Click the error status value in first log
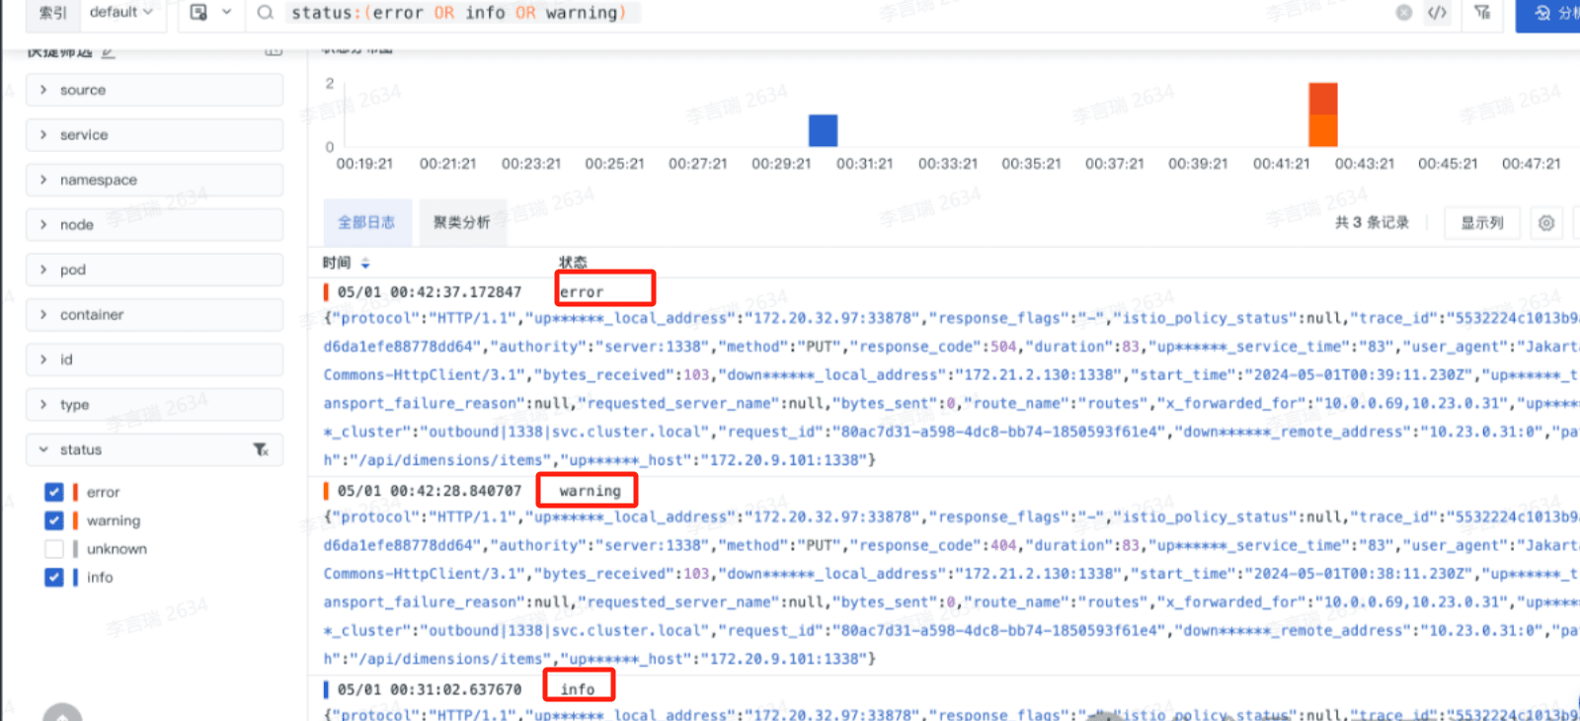 click(582, 292)
